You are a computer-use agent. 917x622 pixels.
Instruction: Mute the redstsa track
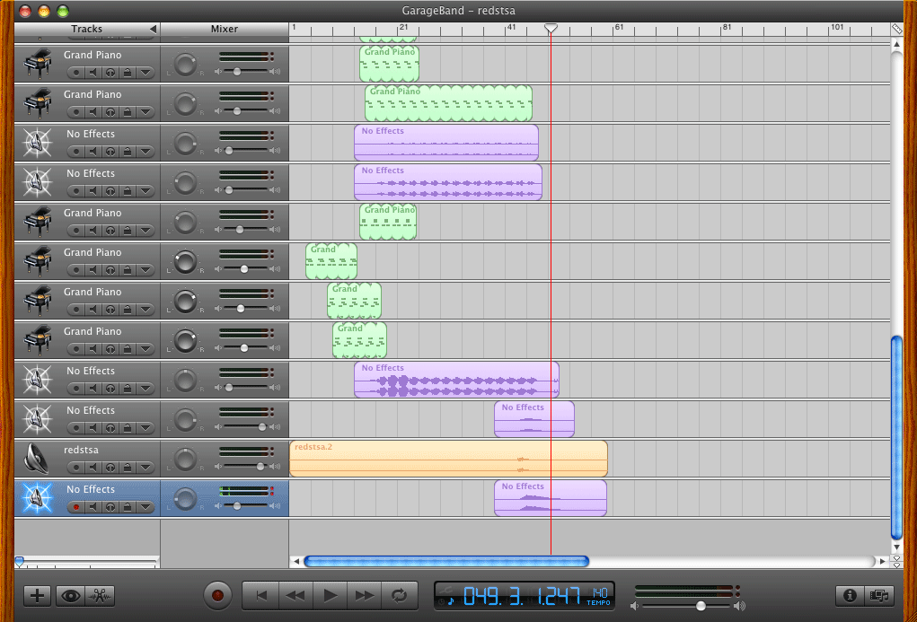[x=93, y=468]
